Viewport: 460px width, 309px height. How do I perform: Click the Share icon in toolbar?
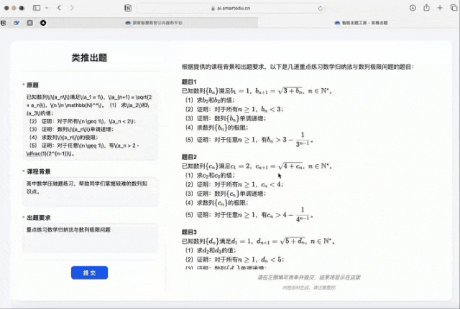pos(427,7)
